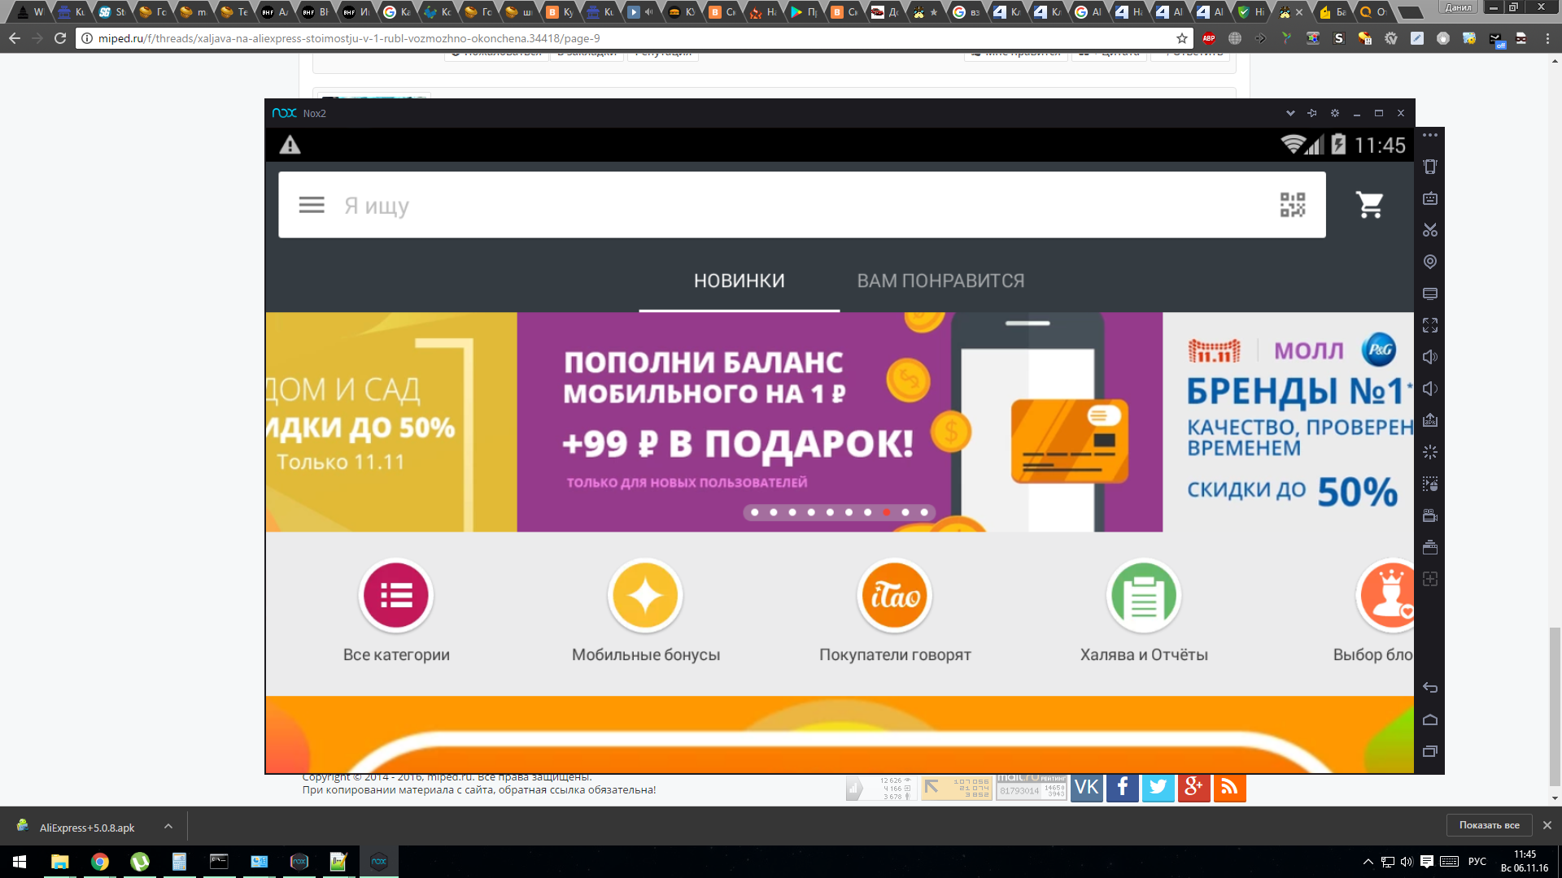The height and width of the screenshot is (878, 1562).
Task: Bookmark this page with the star icon
Action: pyautogui.click(x=1182, y=38)
